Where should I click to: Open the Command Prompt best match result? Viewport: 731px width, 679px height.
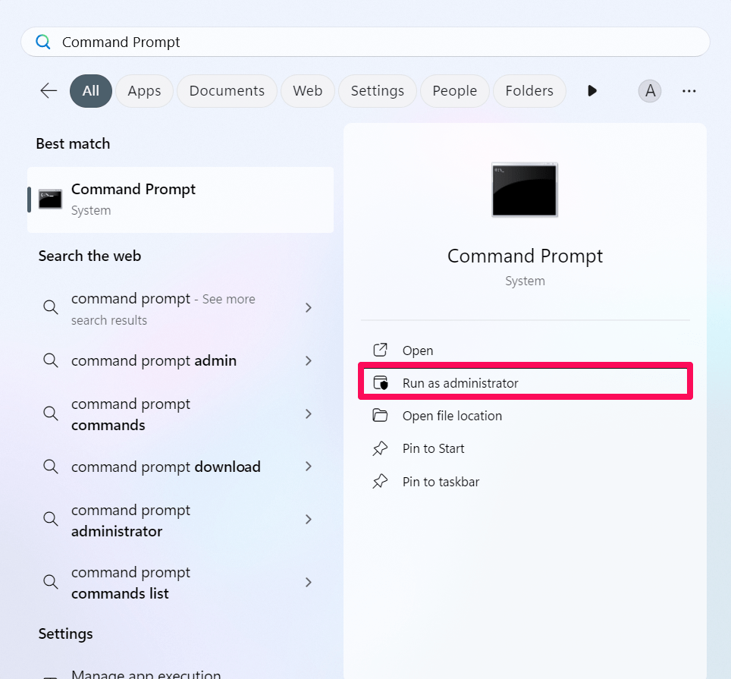pyautogui.click(x=180, y=200)
